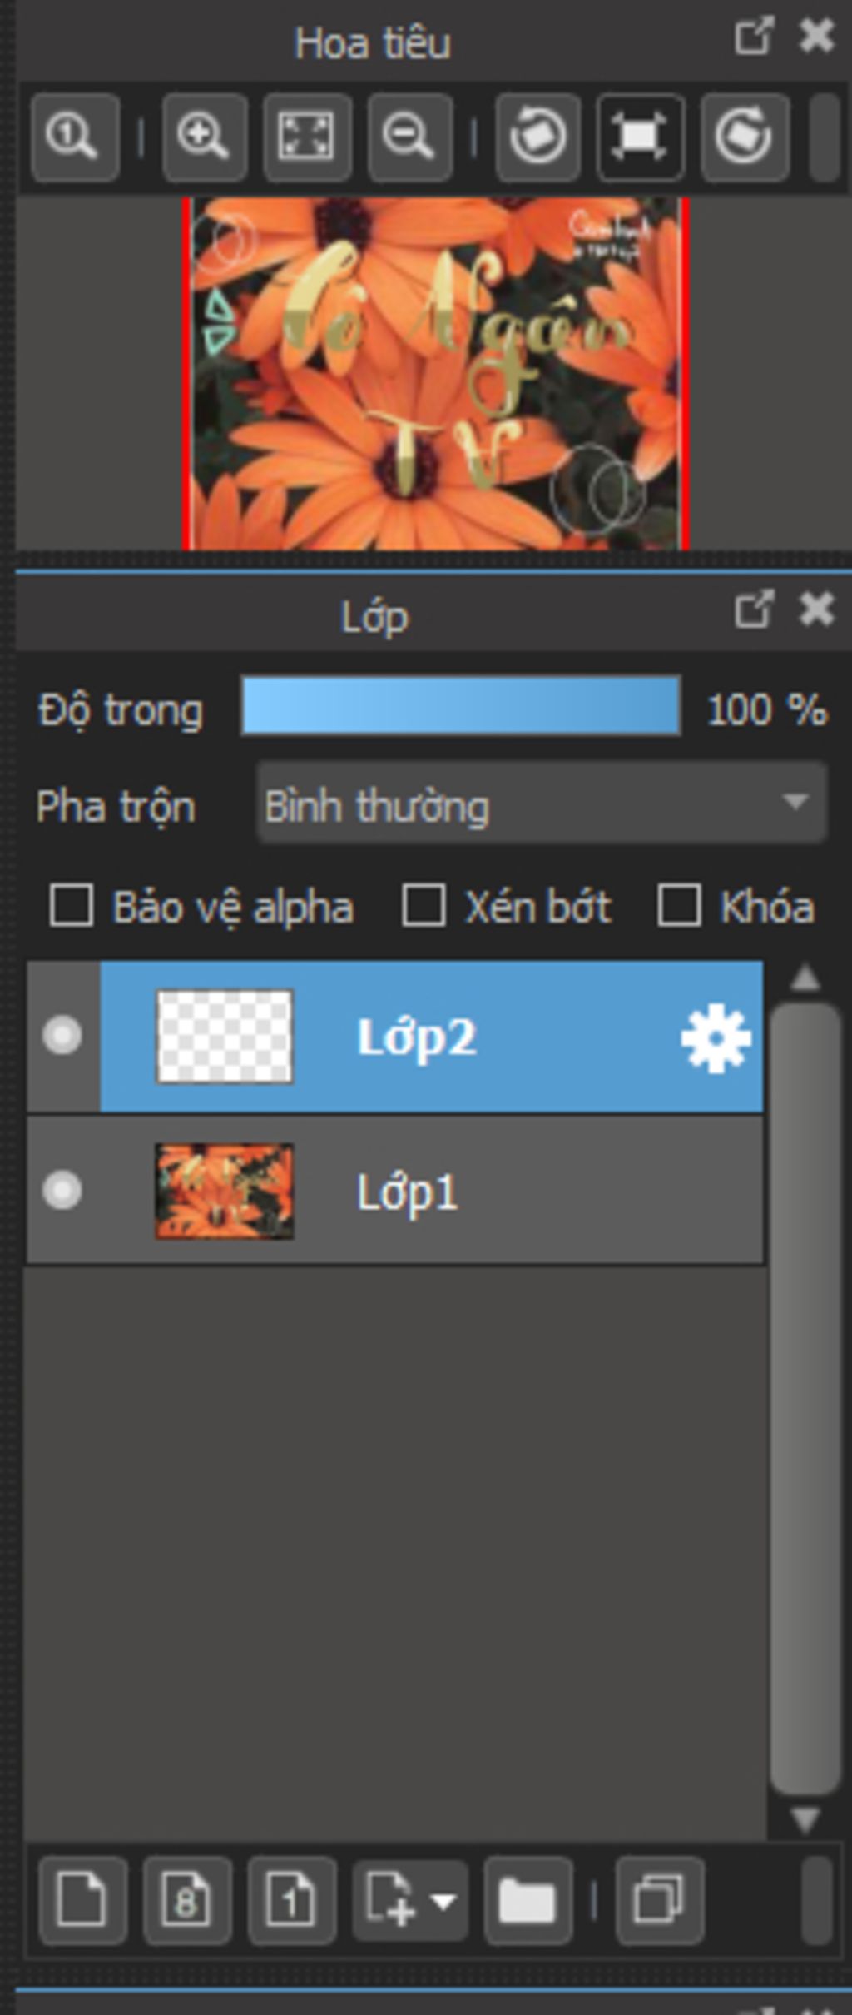852x2015 pixels.
Task: Rotate canvas right in navigator
Action: [x=745, y=137]
